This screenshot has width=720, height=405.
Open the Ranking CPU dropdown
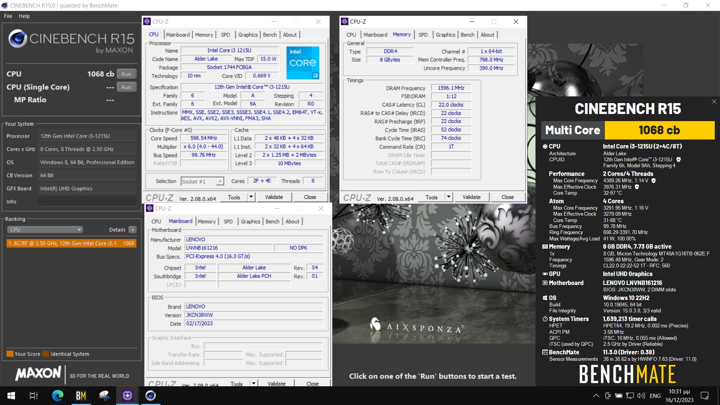pyautogui.click(x=45, y=229)
